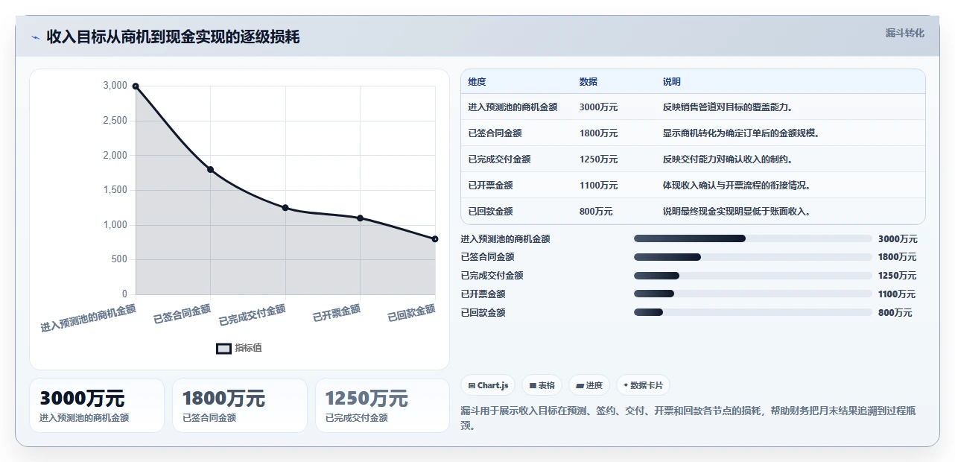Click the chart point above 已完成交付金额
Viewport: 955px width, 462px height.
tap(285, 208)
